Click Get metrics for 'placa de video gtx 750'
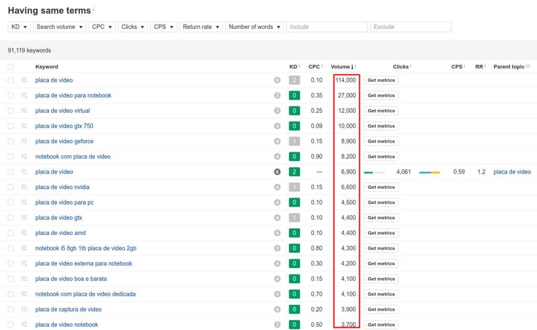 pyautogui.click(x=381, y=126)
